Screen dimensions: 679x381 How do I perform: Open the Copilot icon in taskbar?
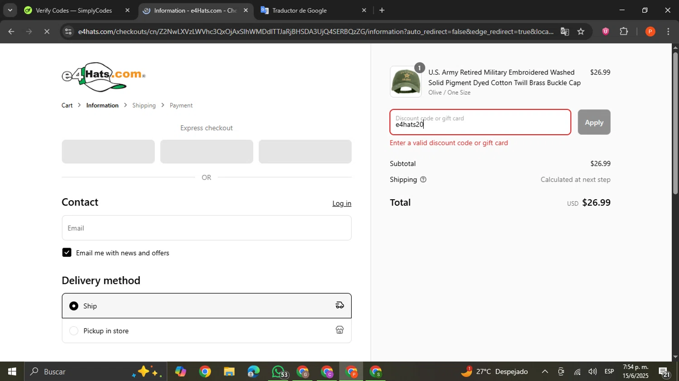click(181, 372)
